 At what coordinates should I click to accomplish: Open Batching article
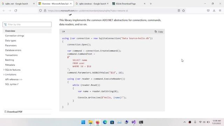(x=9, y=60)
